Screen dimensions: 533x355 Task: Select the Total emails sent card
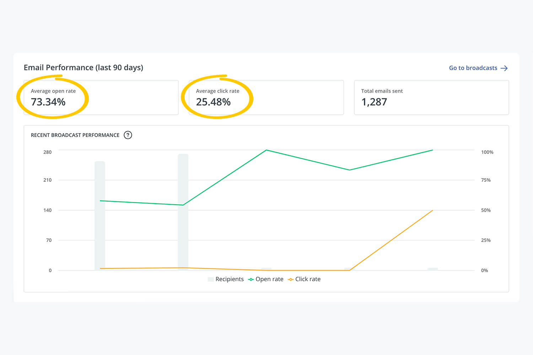431,97
